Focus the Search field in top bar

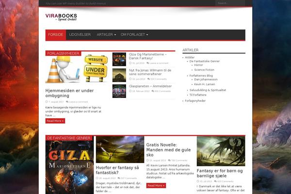tap(230, 3)
